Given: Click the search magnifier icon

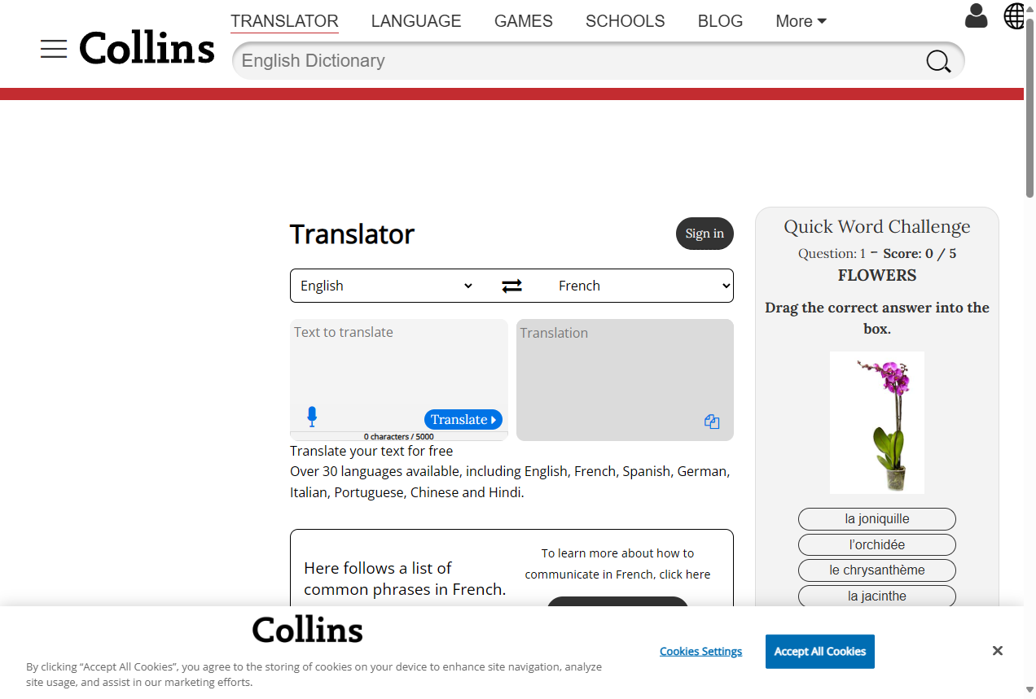Looking at the screenshot, I should [937, 60].
